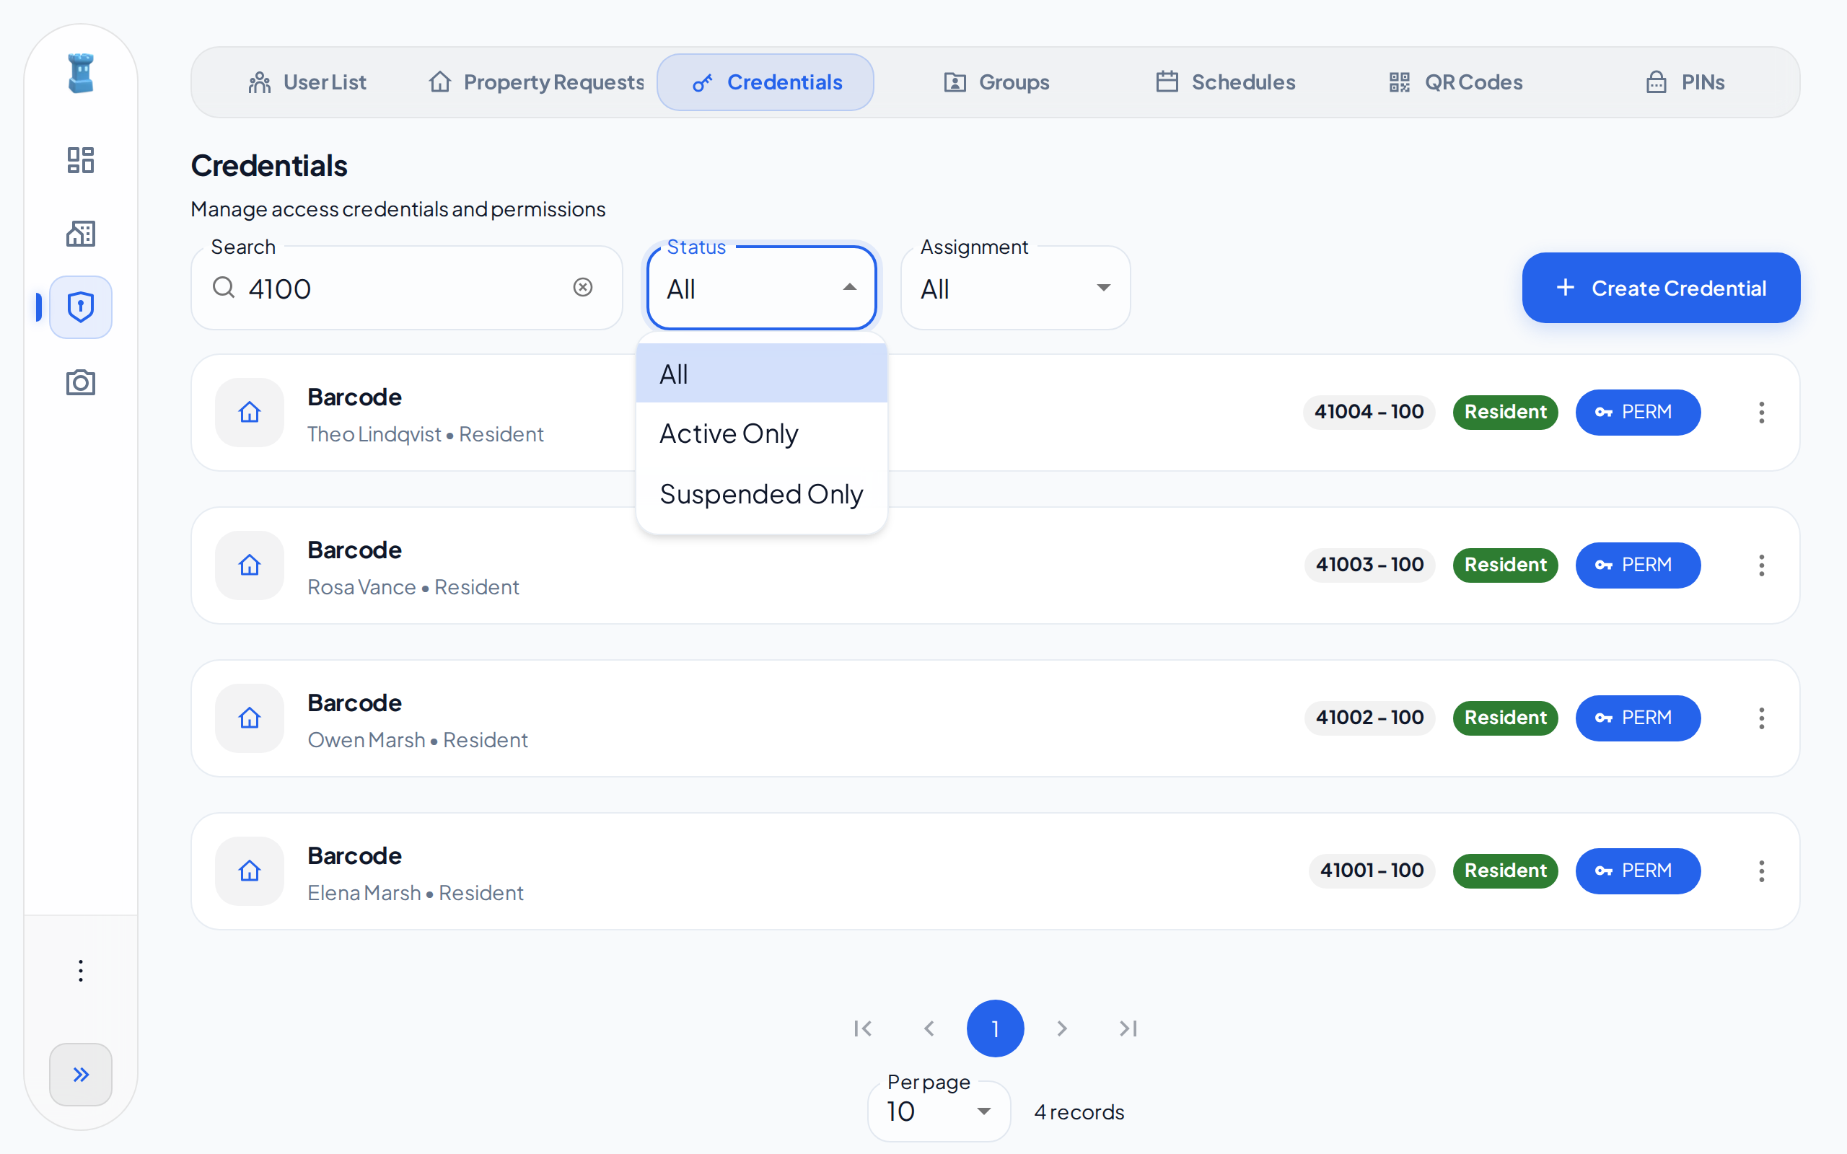
Task: Click the castle logo icon in sidebar
Action: (81, 74)
